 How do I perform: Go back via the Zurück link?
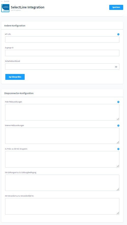[x=5, y=1]
